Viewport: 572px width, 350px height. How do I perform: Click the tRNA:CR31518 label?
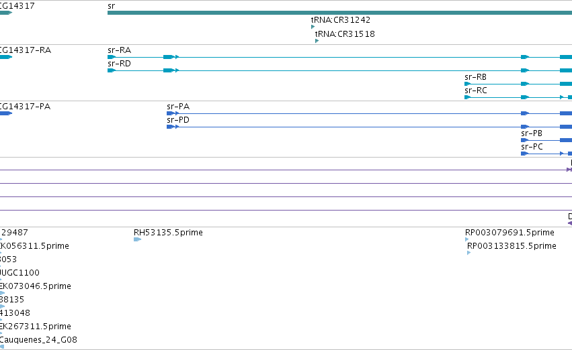pos(345,34)
